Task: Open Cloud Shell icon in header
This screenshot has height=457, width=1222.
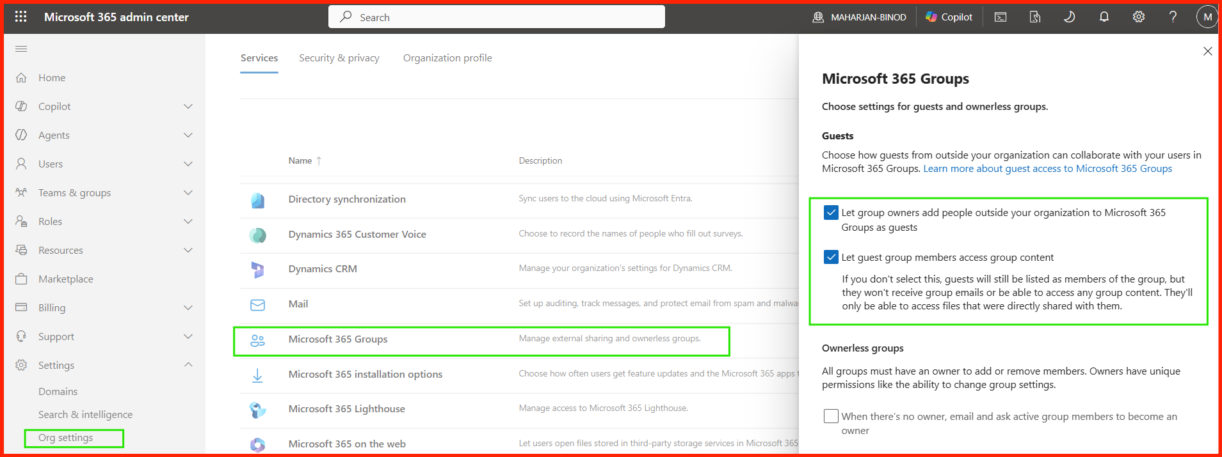Action: tap(1001, 17)
